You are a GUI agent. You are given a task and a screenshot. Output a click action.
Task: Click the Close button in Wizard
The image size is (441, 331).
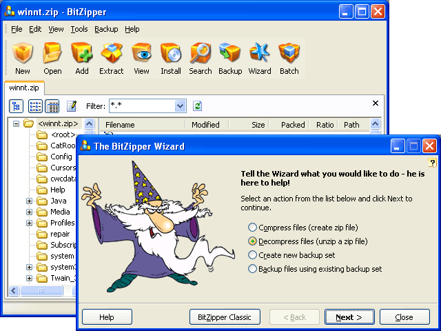click(x=404, y=317)
